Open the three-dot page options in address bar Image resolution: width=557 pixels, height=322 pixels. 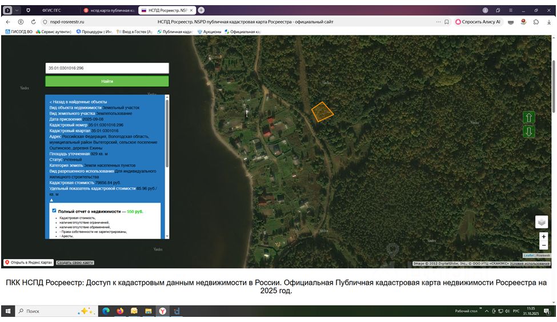[x=438, y=22]
